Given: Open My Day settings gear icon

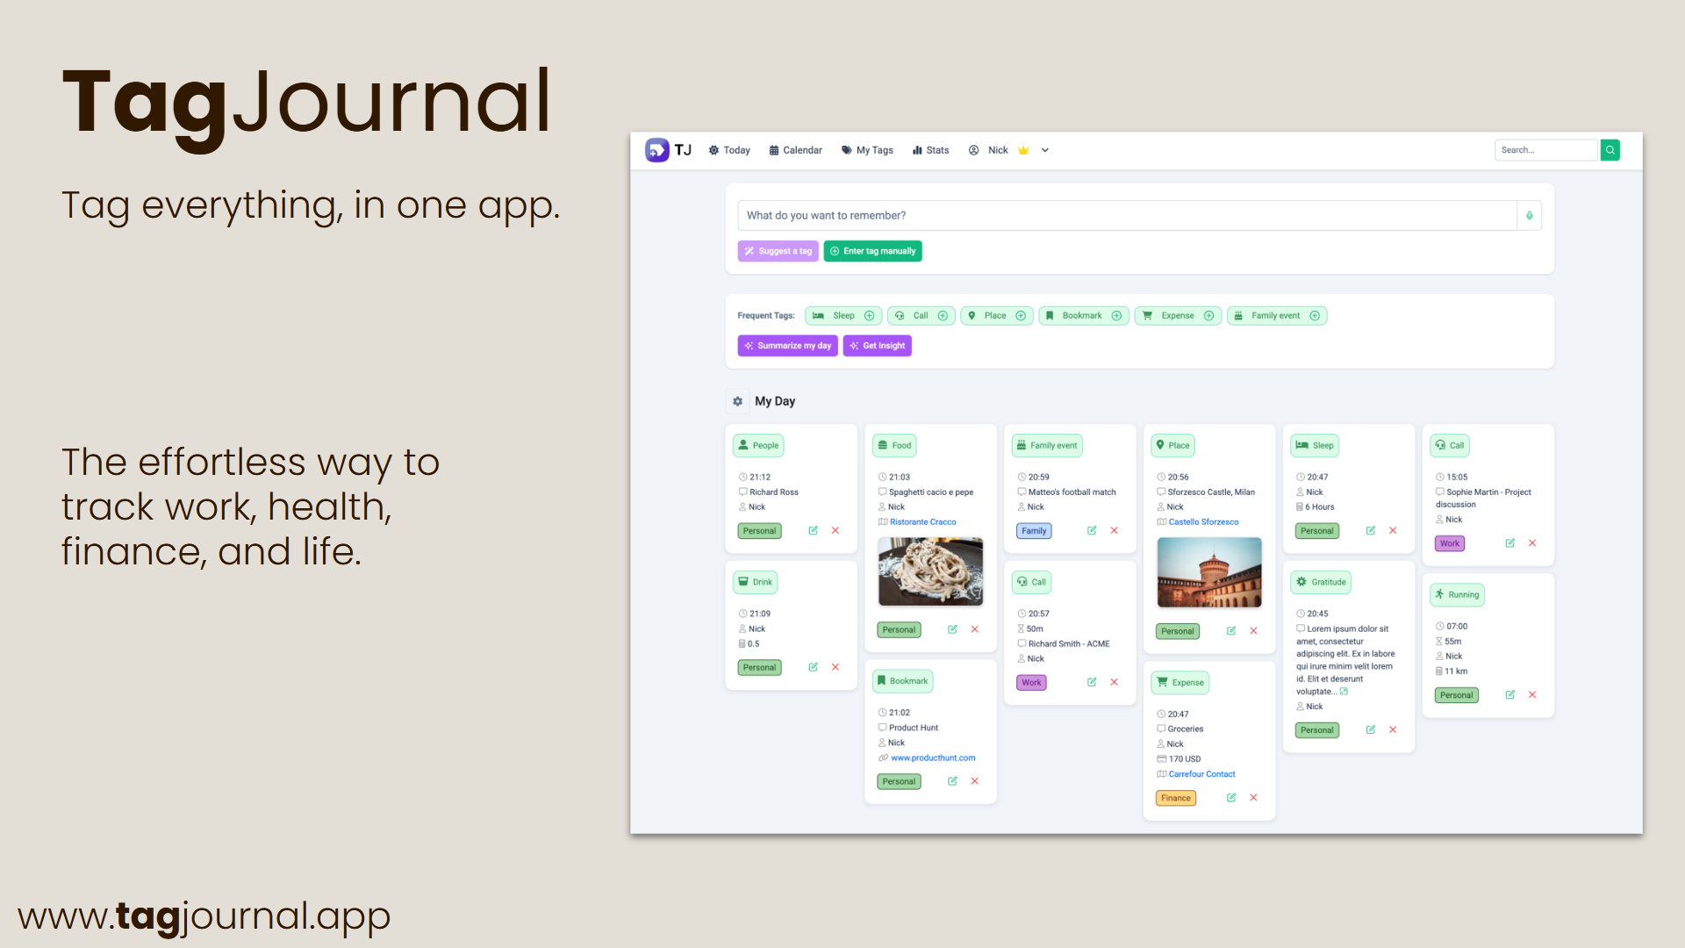Looking at the screenshot, I should (737, 401).
